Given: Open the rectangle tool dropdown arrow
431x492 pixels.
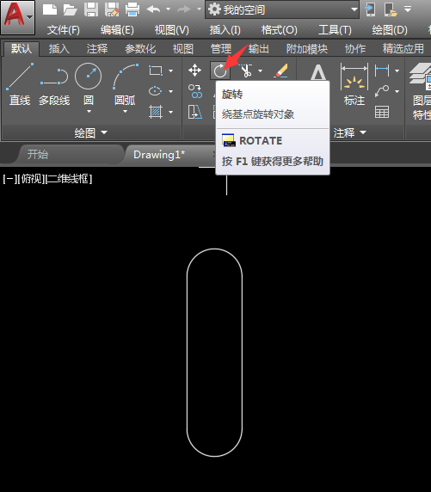Looking at the screenshot, I should (x=171, y=71).
